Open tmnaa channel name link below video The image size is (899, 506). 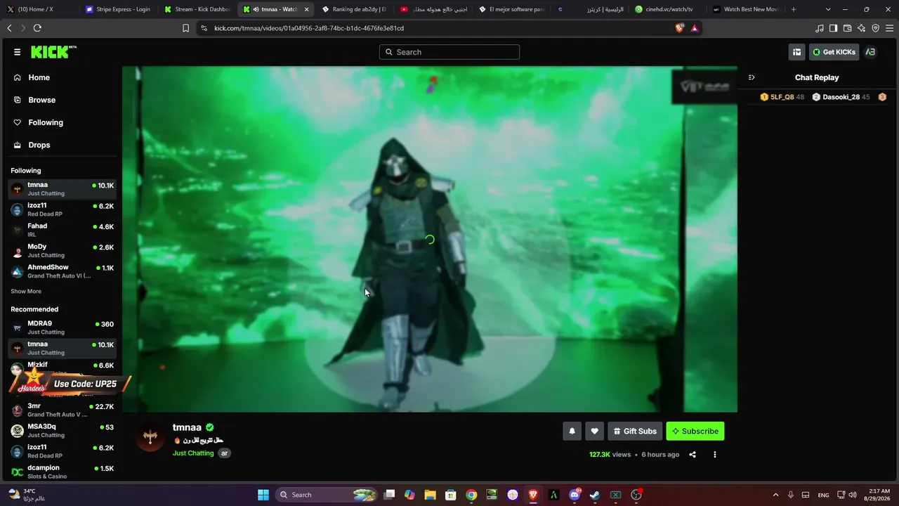pos(187,427)
